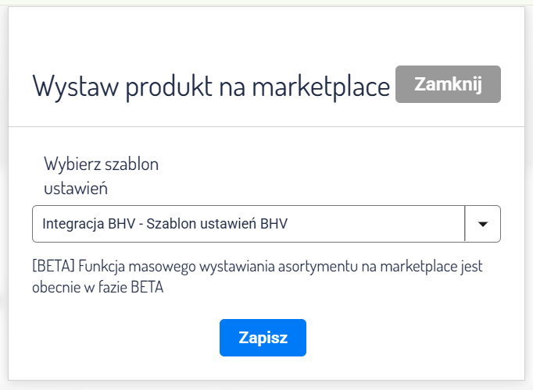
Task: Click the word 'ustawień' under the label
Action: pyautogui.click(x=75, y=187)
